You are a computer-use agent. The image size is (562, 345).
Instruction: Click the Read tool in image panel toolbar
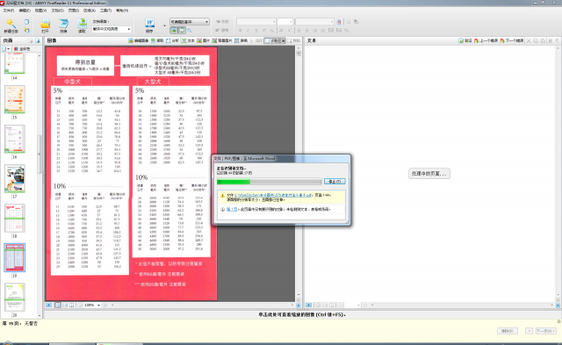tap(157, 41)
